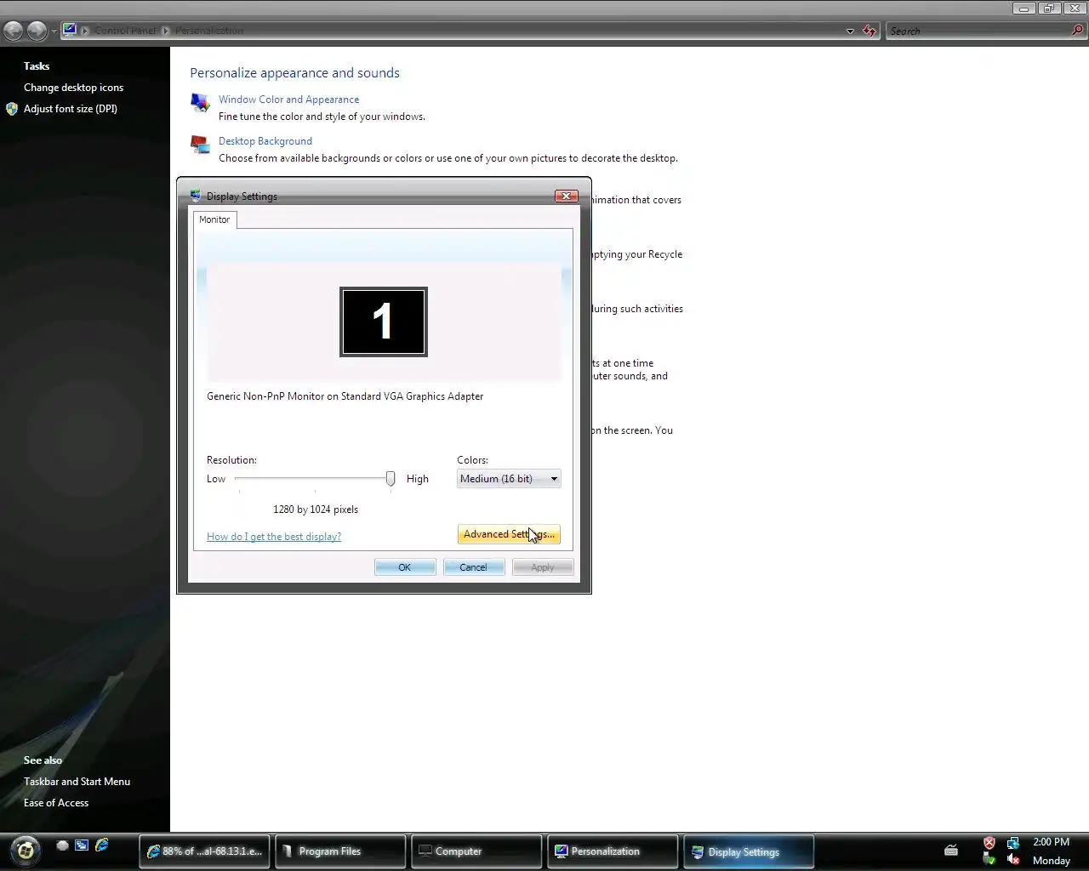Screen dimensions: 1089x871
Task: Click the green shield tray icon
Action: pyautogui.click(x=989, y=860)
